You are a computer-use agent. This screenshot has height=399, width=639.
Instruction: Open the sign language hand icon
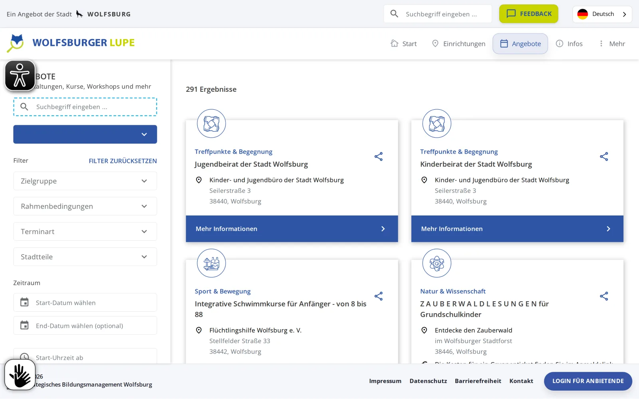pos(20,375)
